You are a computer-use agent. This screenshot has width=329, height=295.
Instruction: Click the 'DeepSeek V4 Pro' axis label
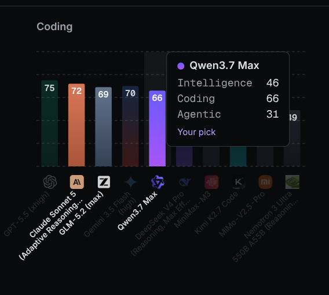pyautogui.click(x=159, y=216)
